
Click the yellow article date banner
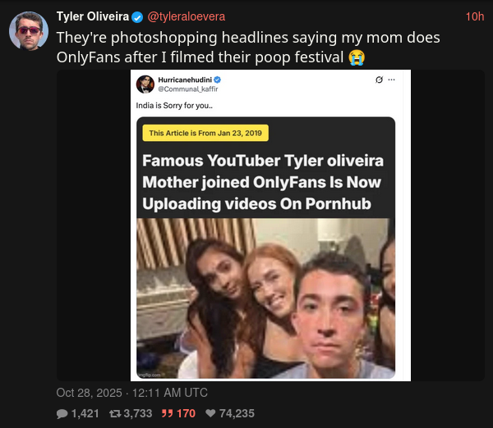click(205, 133)
